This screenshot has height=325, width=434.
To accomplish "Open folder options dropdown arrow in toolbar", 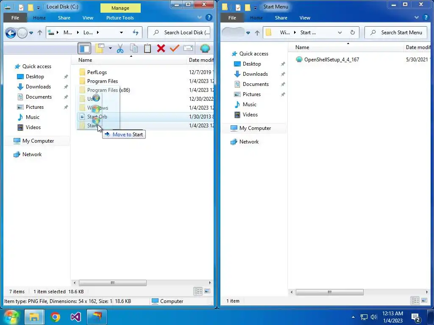I will pyautogui.click(x=110, y=48).
